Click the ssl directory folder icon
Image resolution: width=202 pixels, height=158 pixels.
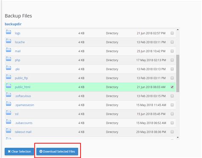[x=9, y=113]
